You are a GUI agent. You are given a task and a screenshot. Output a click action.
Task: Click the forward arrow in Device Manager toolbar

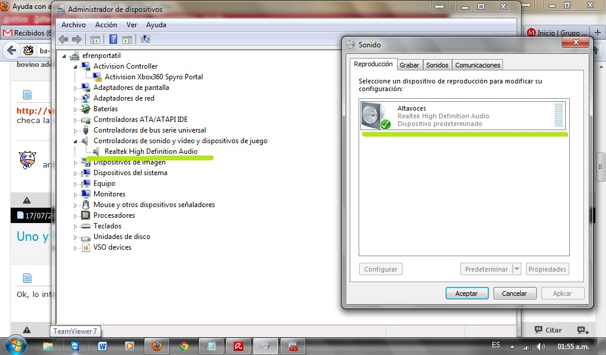(77, 39)
